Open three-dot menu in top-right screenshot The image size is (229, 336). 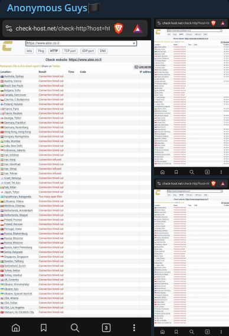[x=221, y=172]
